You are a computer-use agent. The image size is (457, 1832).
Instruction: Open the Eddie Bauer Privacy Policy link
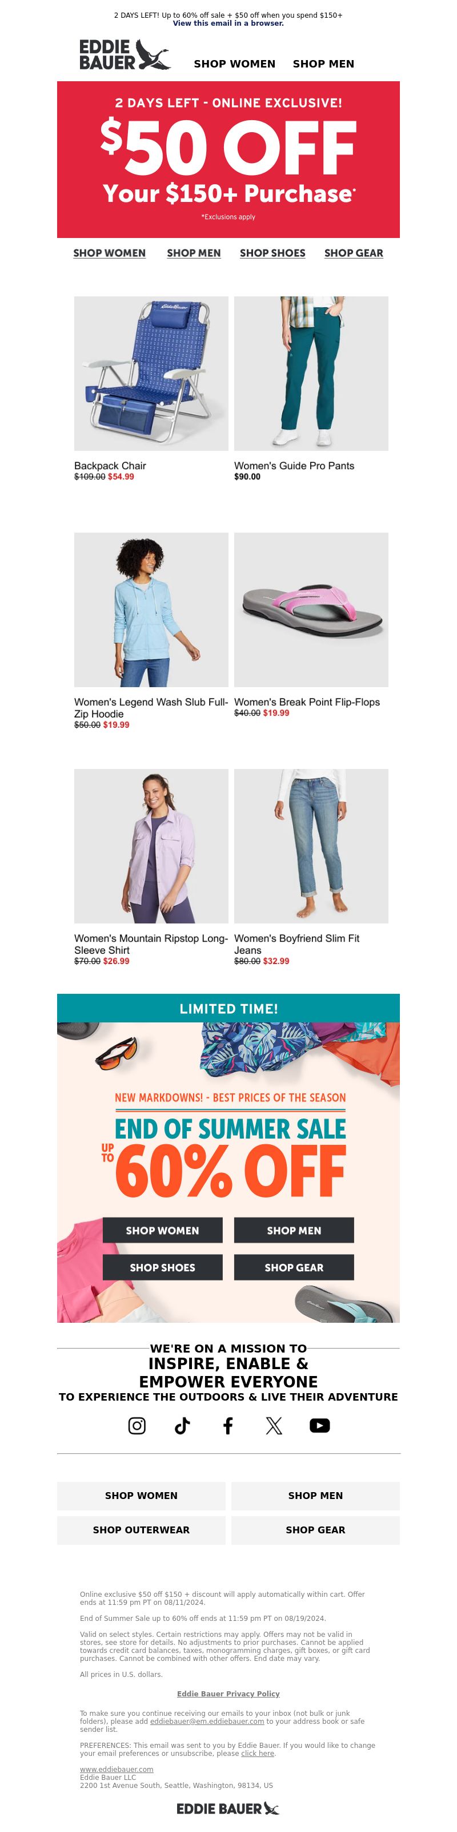click(x=228, y=1694)
